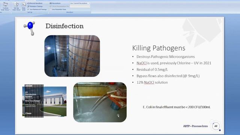The height and width of the screenshot is (135, 240).
Task: Click the E. Coli final effluent text
Action: pyautogui.click(x=177, y=107)
